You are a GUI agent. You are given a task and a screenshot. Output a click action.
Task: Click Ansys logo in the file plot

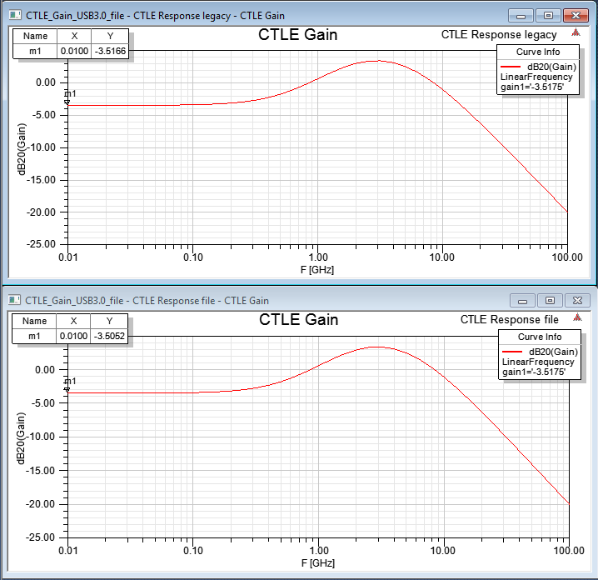tap(577, 317)
